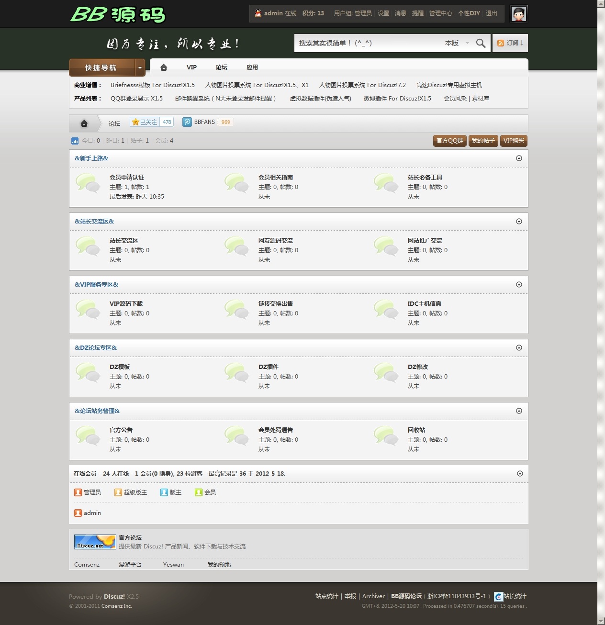Click the DZ修改 forum bubble icon
This screenshot has height=625, width=605.
tap(386, 373)
